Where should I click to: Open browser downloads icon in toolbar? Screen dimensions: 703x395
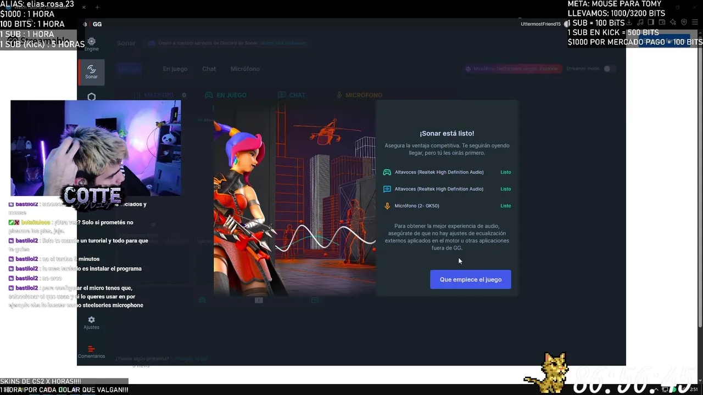tap(629, 22)
